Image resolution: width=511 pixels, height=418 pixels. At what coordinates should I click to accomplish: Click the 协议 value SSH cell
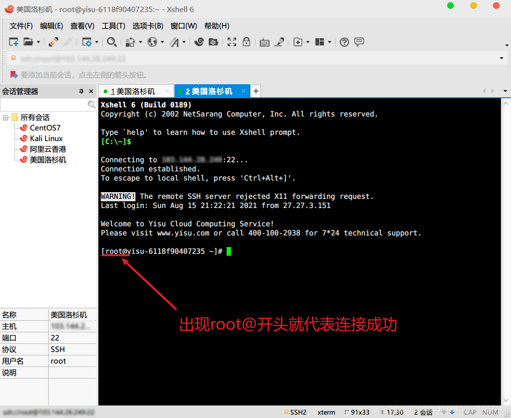tap(72, 350)
